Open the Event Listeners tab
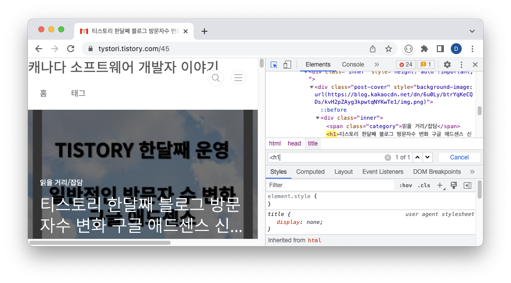Viewport: 511px width, 283px height. click(383, 172)
